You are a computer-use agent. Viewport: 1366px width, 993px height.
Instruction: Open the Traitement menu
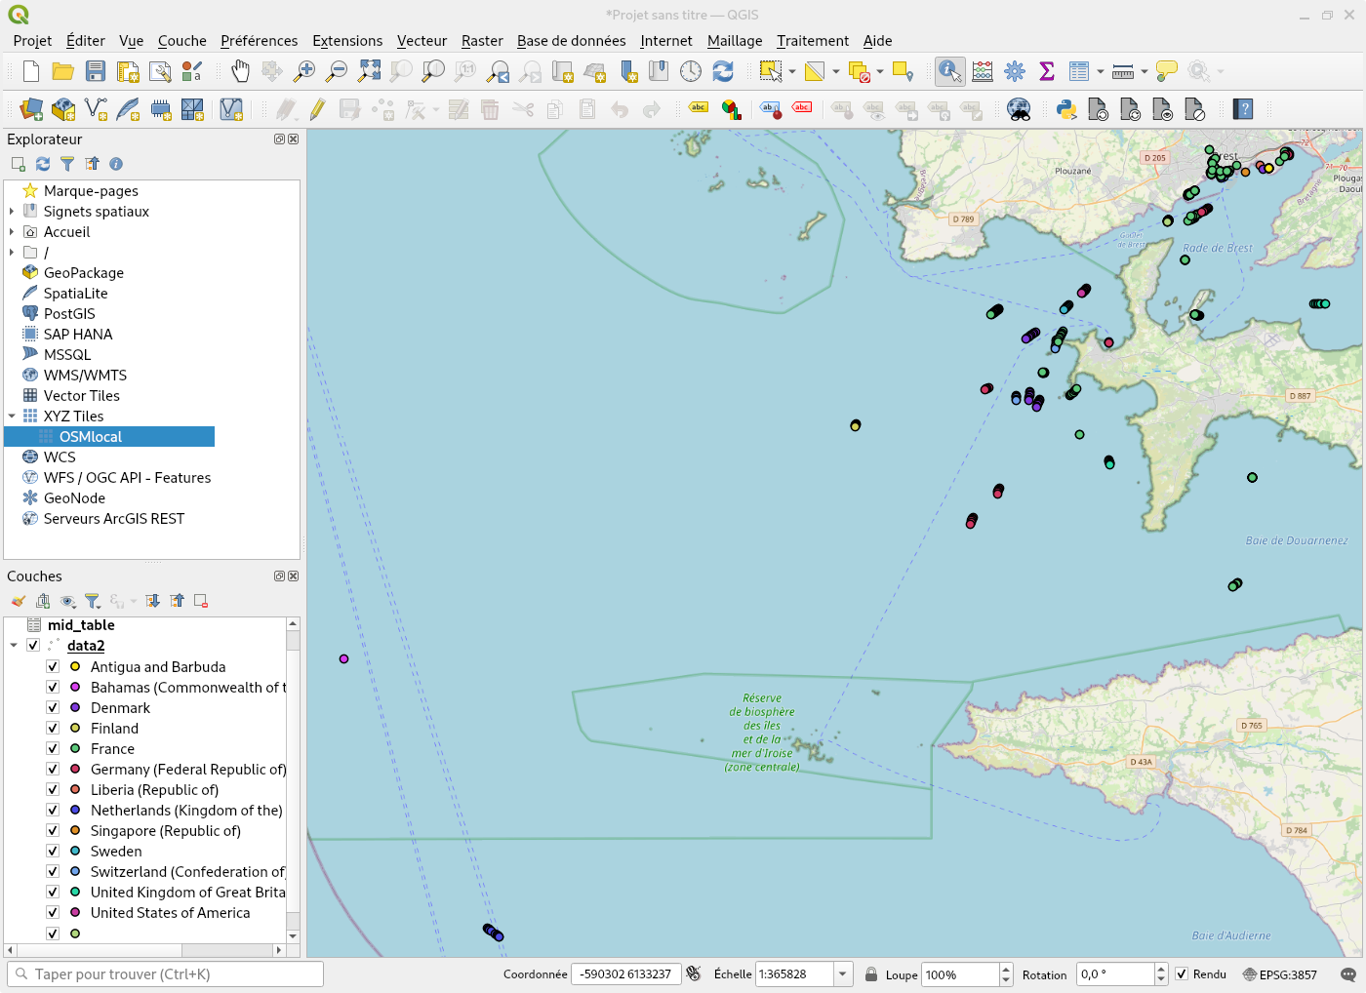(x=812, y=41)
